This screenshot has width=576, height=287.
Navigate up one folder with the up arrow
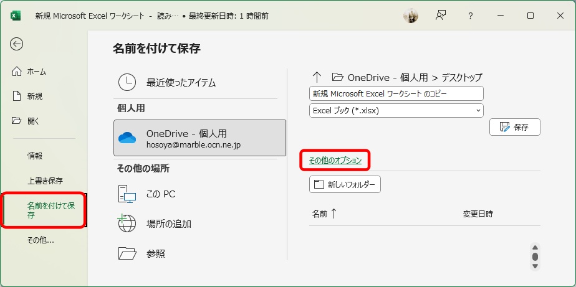pos(317,77)
